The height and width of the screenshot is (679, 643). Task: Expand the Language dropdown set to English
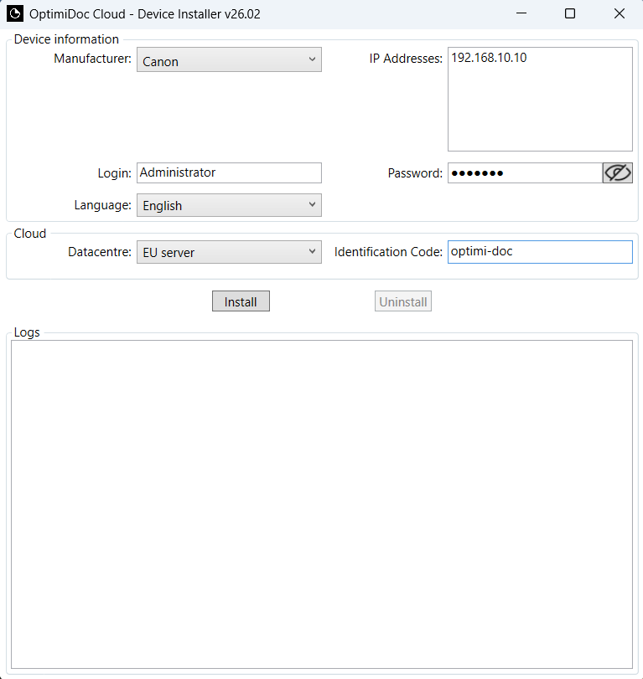(x=229, y=205)
